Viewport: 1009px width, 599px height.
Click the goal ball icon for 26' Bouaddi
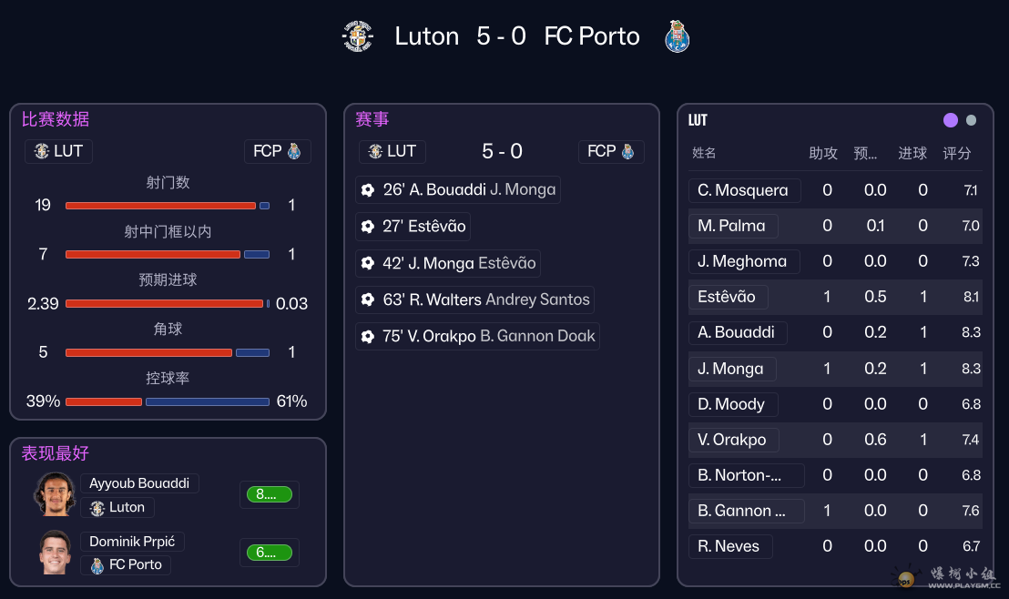(368, 190)
